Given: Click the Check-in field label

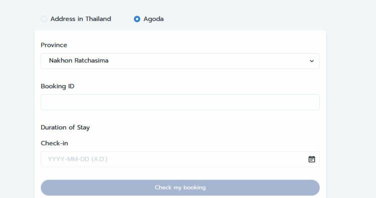Looking at the screenshot, I should click(55, 143).
